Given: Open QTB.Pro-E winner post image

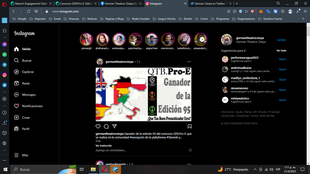Looking at the screenshot, I should 143,94.
